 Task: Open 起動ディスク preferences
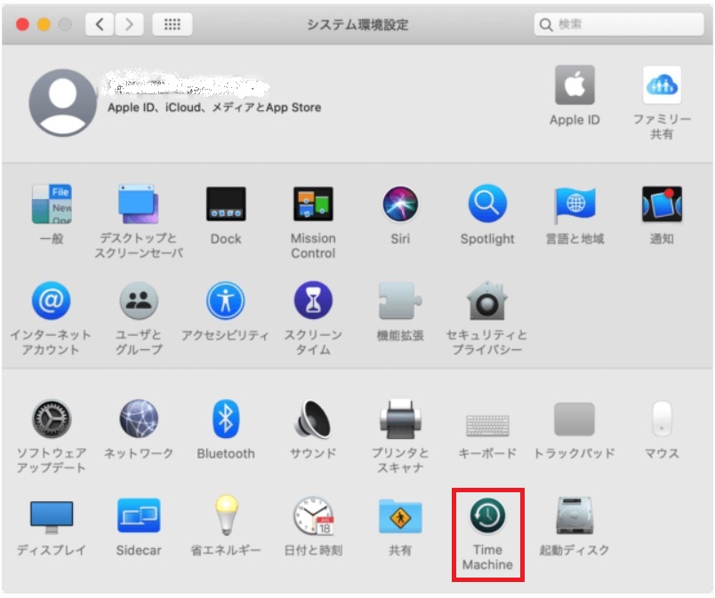point(574,515)
